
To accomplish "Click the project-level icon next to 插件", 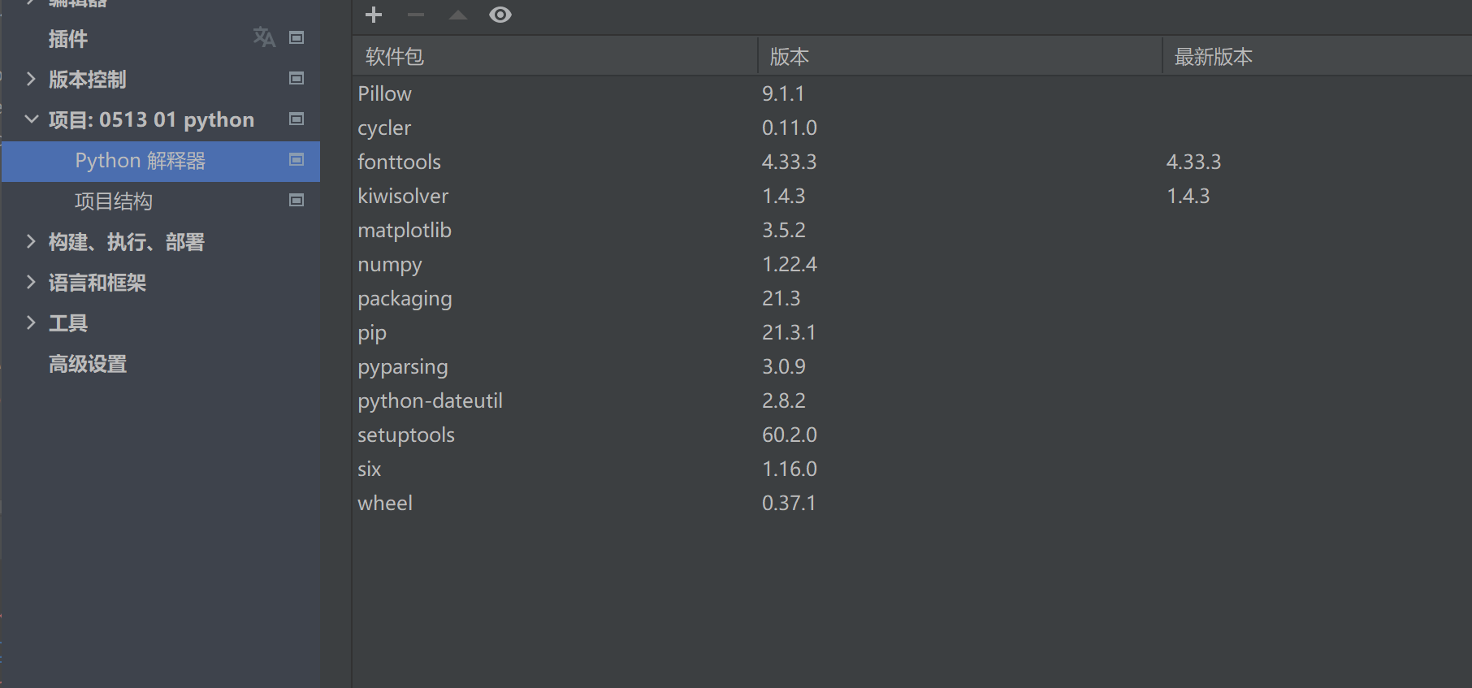I will [x=297, y=37].
